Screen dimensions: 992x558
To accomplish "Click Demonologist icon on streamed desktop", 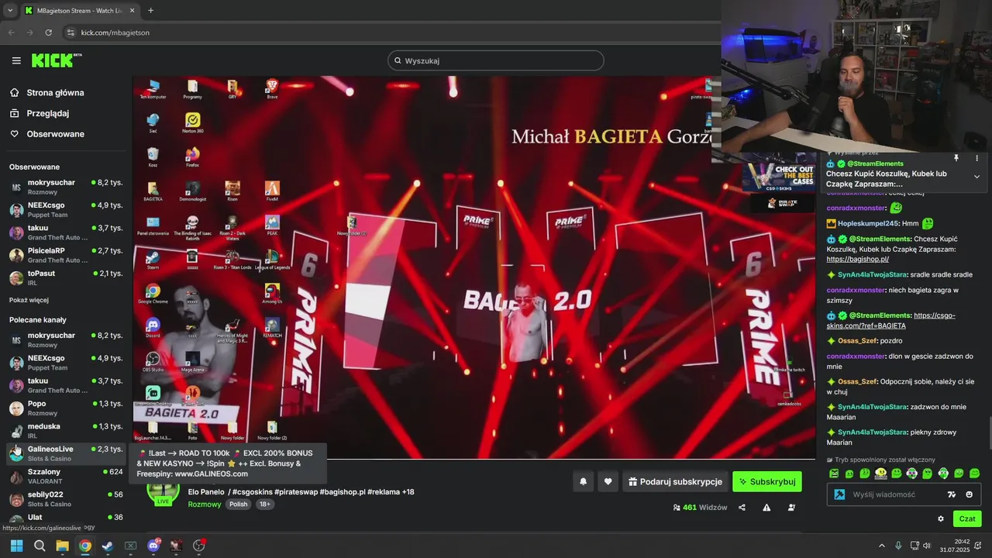I will pyautogui.click(x=192, y=191).
